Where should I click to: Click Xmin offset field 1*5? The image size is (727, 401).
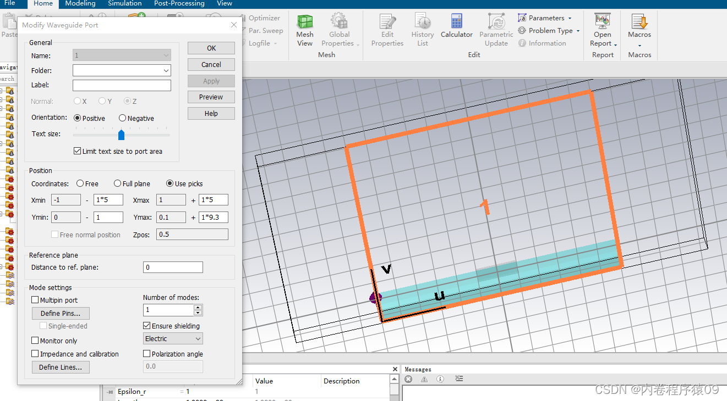coord(108,200)
